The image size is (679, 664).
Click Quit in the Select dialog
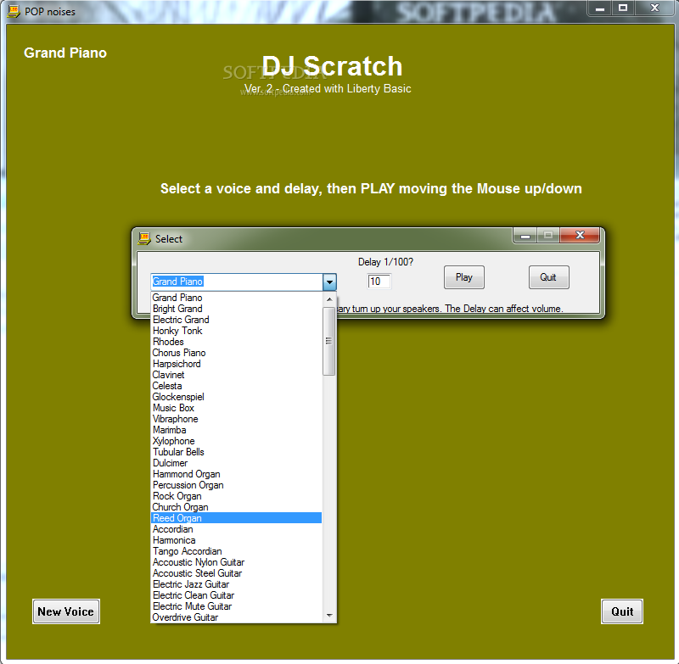pos(548,277)
